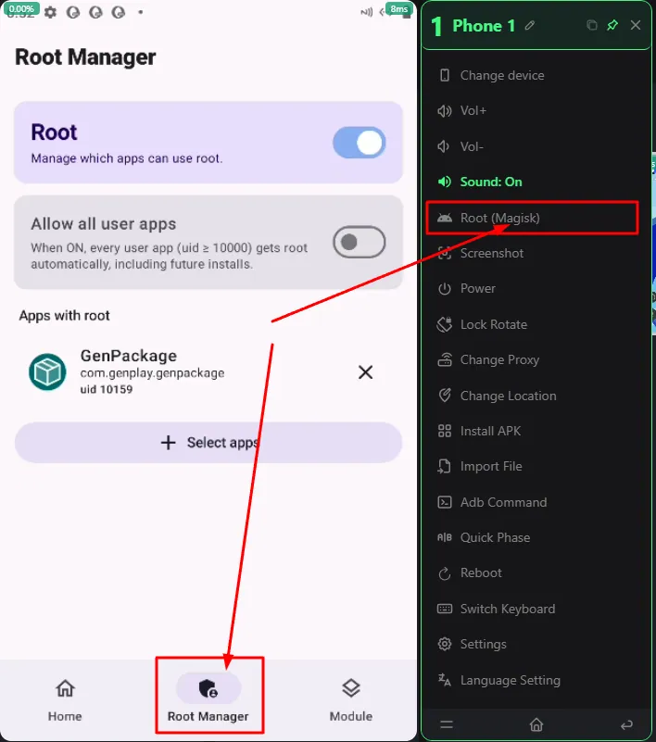Click the Lock Rotate icon
This screenshot has height=742, width=656.
(x=445, y=324)
